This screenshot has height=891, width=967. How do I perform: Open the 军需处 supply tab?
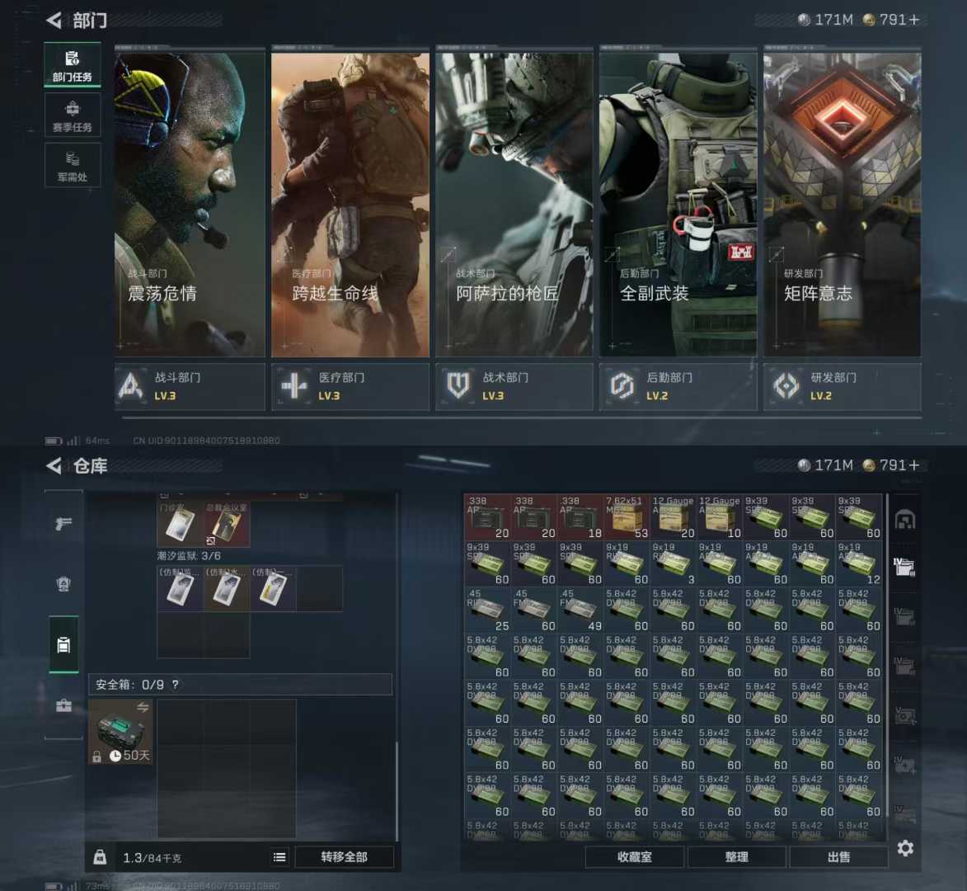(x=73, y=165)
